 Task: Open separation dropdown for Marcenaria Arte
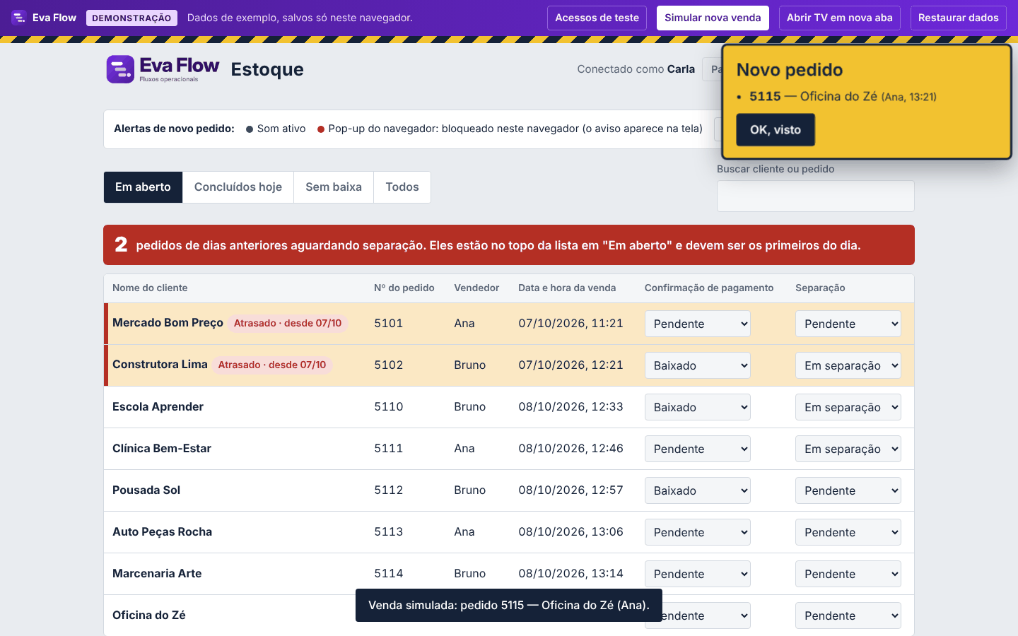coord(848,574)
